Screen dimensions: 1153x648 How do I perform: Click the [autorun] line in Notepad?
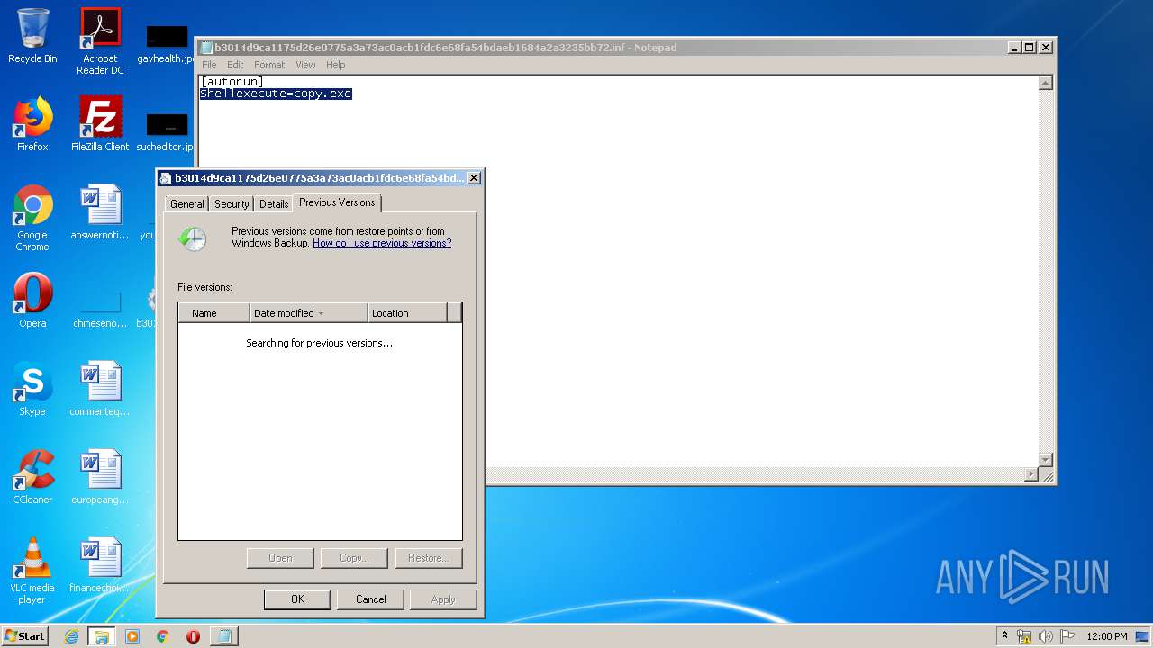232,82
